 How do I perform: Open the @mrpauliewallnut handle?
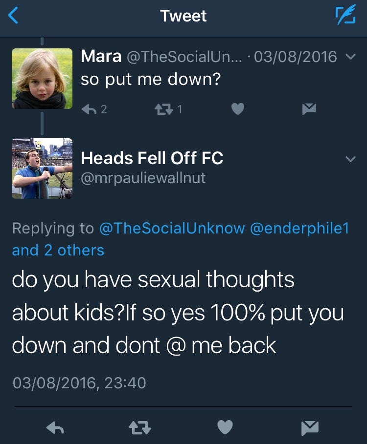(x=143, y=178)
